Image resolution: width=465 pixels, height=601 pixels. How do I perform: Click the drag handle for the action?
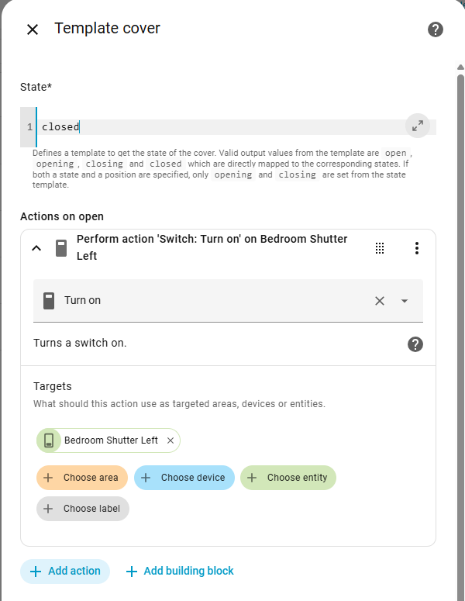pos(380,248)
